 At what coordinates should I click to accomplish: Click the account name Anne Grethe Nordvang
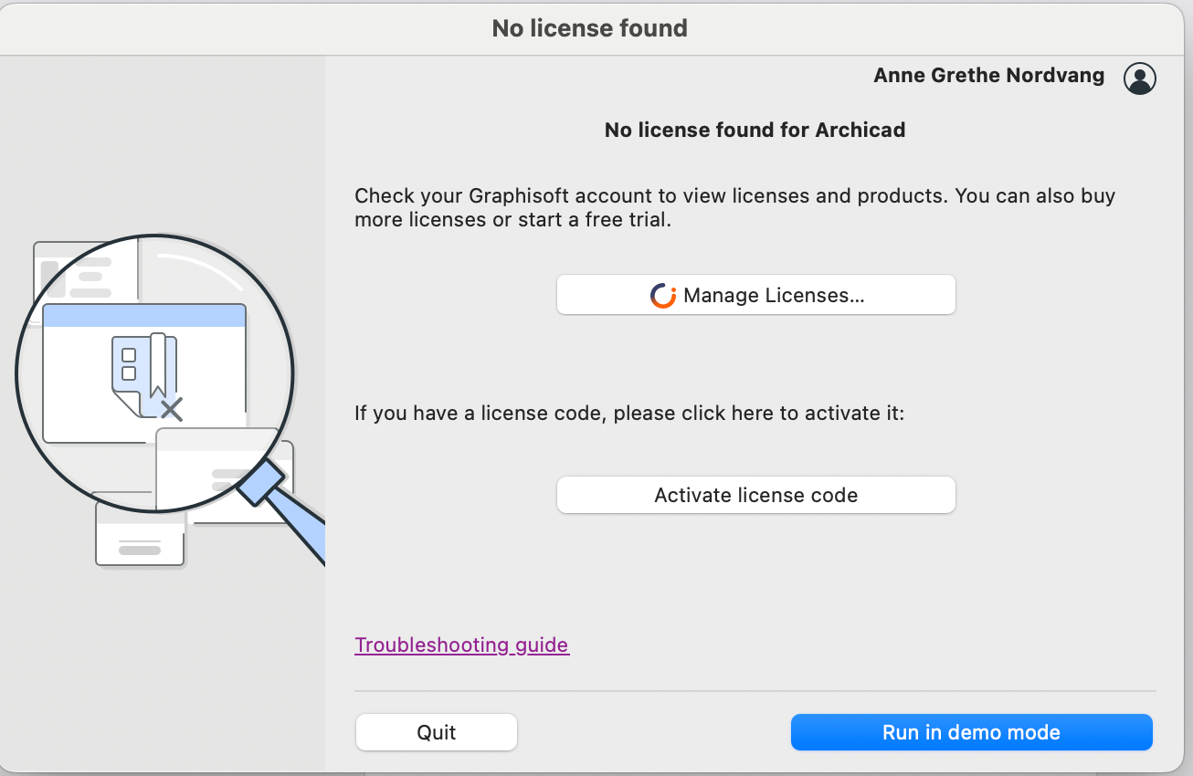(988, 76)
